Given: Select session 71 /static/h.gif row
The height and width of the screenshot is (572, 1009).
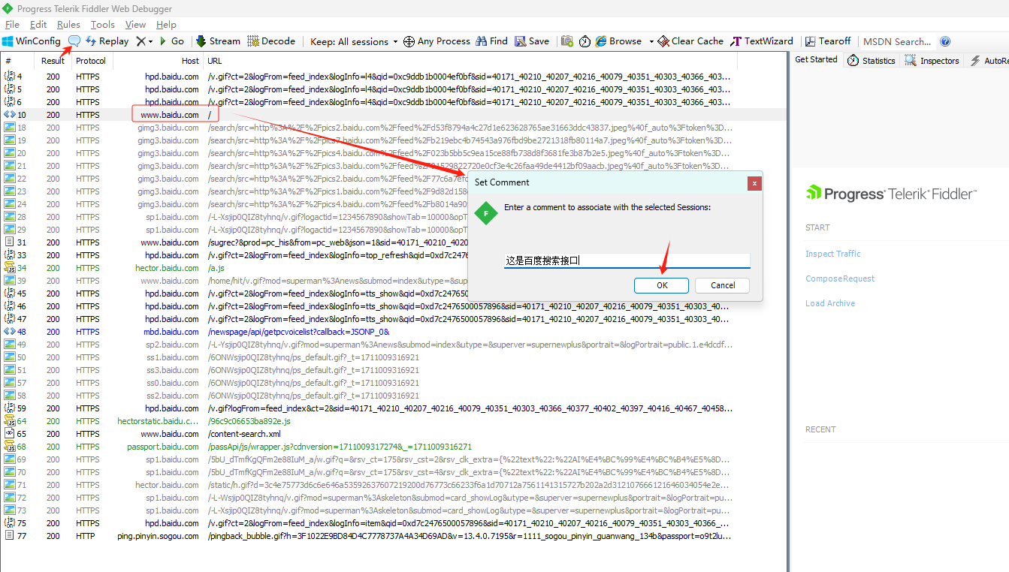Looking at the screenshot, I should (x=394, y=485).
